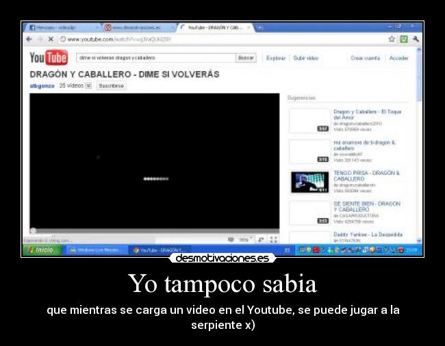Switch to the Facebook tab
445x346 pixels.
pos(63,27)
